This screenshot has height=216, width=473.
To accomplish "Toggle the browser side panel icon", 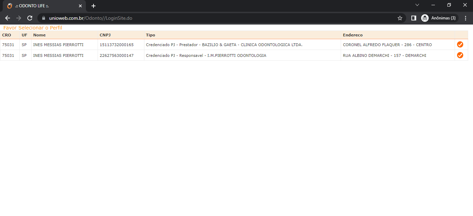I will (413, 18).
